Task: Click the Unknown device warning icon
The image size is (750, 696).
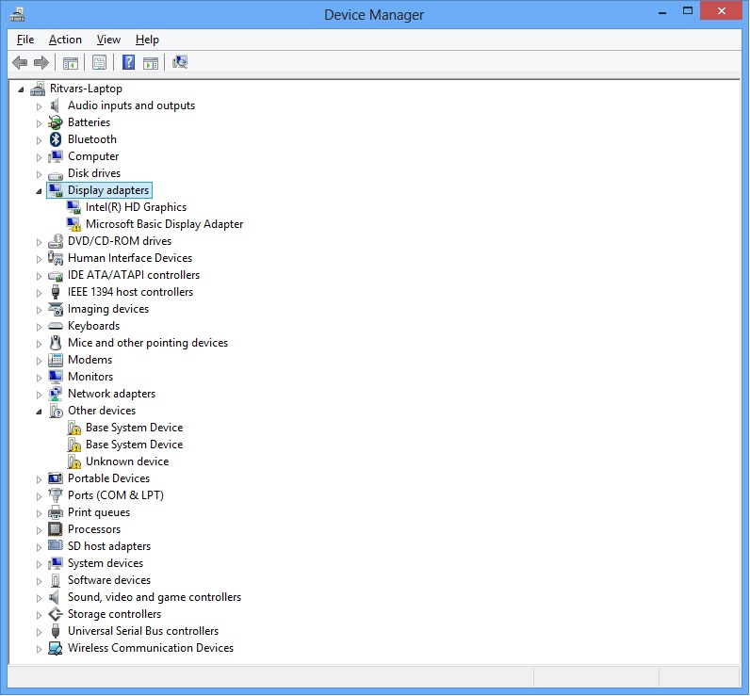Action: [73, 461]
